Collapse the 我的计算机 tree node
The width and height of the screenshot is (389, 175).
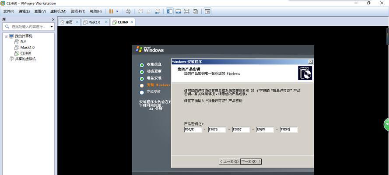6,36
